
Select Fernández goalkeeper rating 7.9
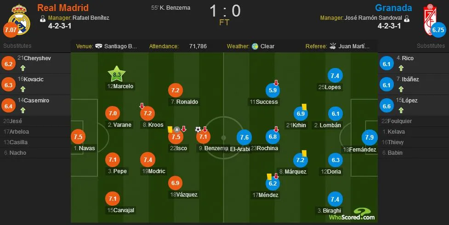click(369, 137)
